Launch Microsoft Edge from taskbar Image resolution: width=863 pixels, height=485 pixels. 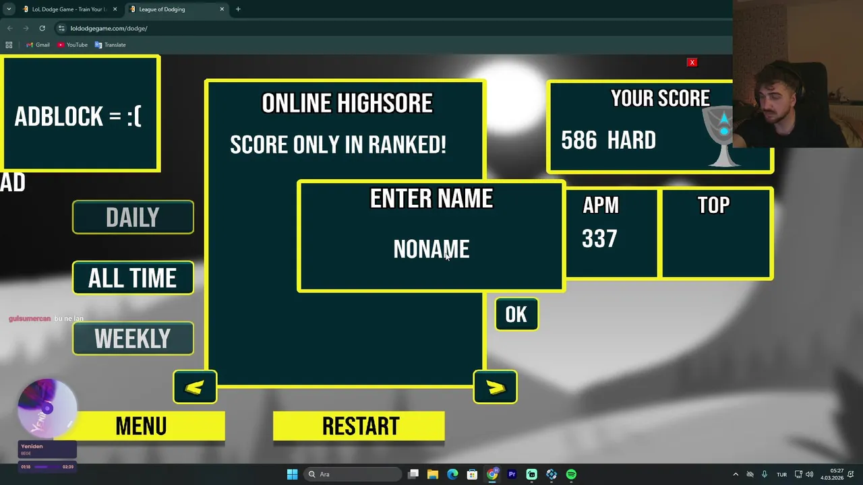click(x=452, y=474)
